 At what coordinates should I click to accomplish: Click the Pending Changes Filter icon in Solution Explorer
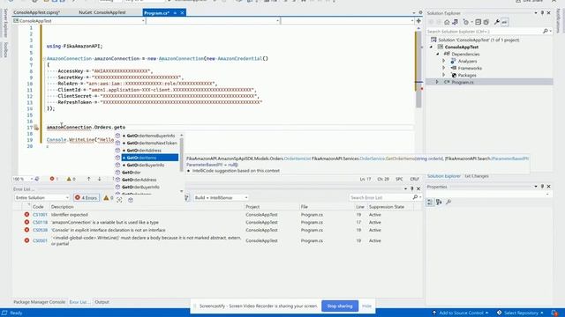point(466,22)
